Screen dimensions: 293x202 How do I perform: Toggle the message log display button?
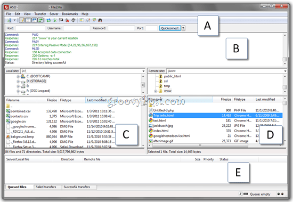tap(22, 20)
